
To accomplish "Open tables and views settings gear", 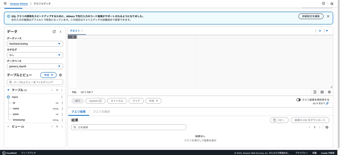I will pos(60,75).
